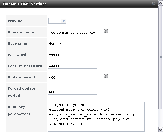Image resolution: width=163 pixels, height=132 pixels.
Task: Click the vertical scrollbar thumb
Action: (161, 57)
